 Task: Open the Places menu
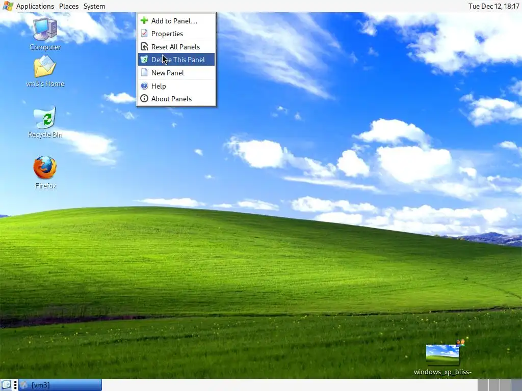(69, 6)
